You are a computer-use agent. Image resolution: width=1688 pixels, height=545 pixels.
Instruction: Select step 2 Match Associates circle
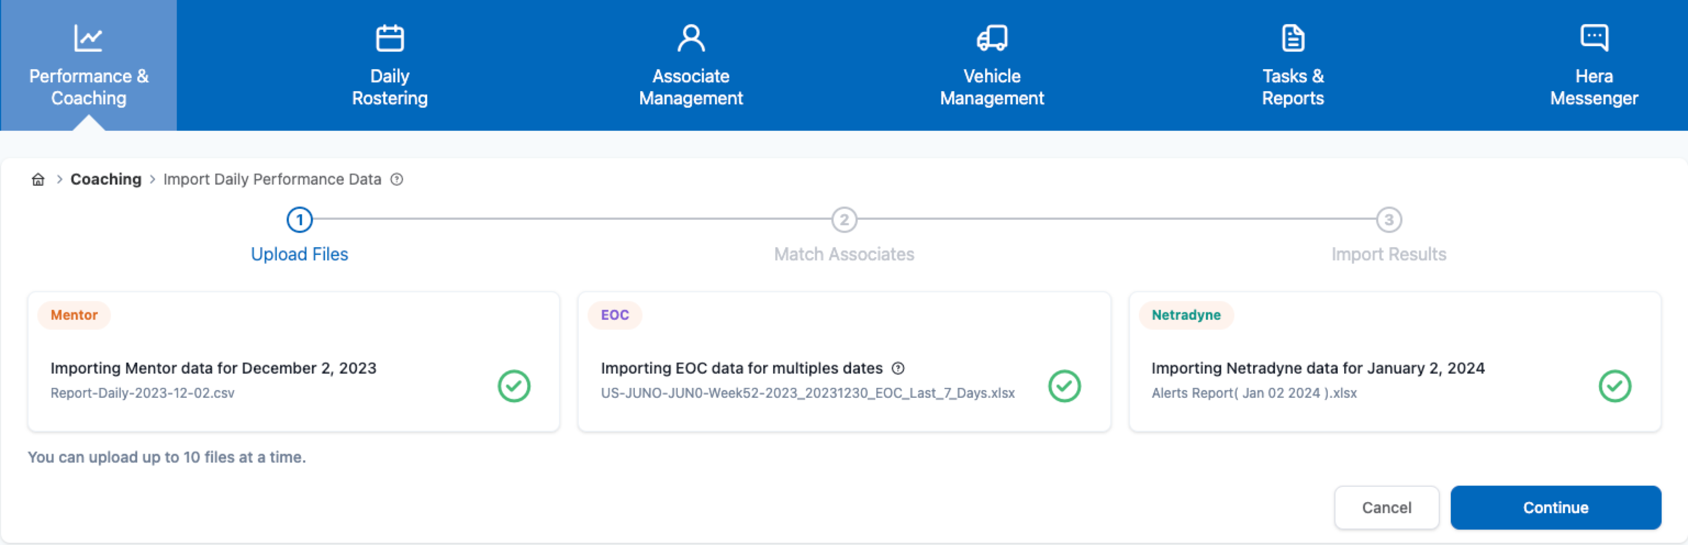pos(844,220)
